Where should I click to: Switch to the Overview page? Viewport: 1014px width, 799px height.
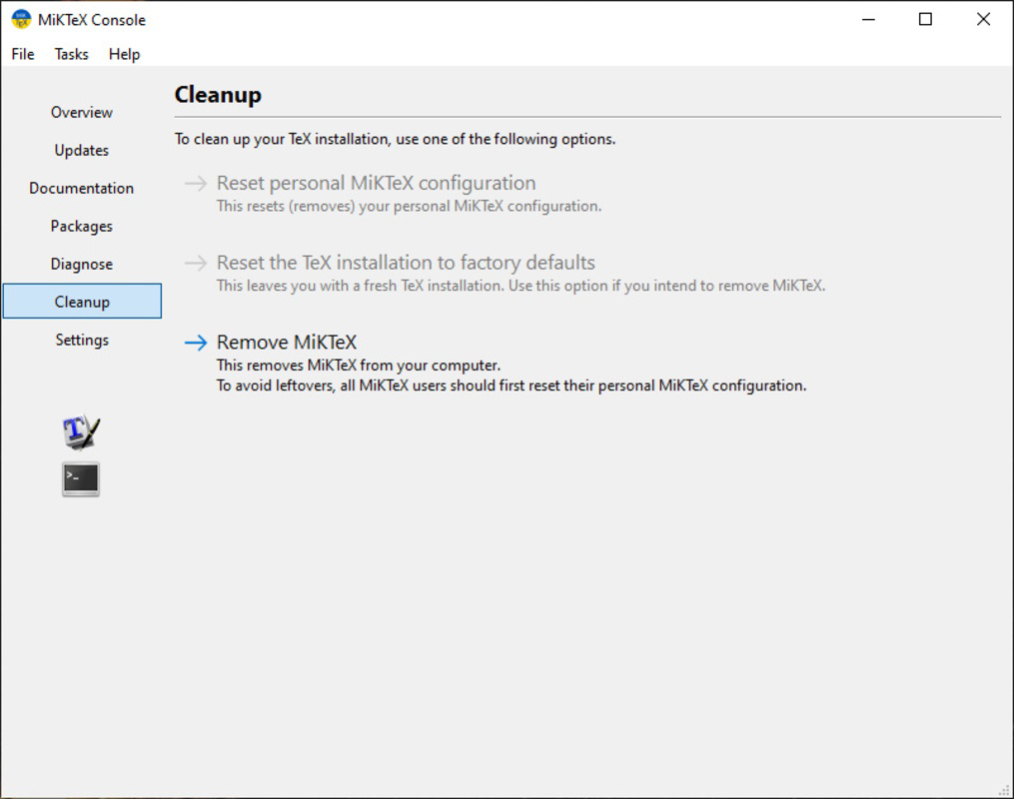pos(82,113)
